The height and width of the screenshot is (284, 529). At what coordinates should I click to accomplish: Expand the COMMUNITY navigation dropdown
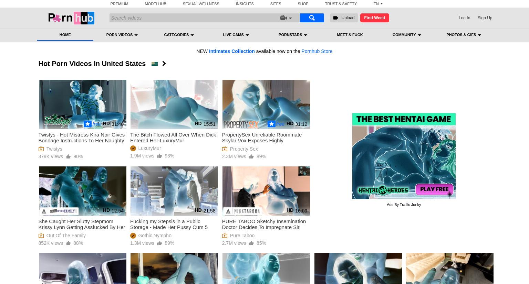[407, 35]
